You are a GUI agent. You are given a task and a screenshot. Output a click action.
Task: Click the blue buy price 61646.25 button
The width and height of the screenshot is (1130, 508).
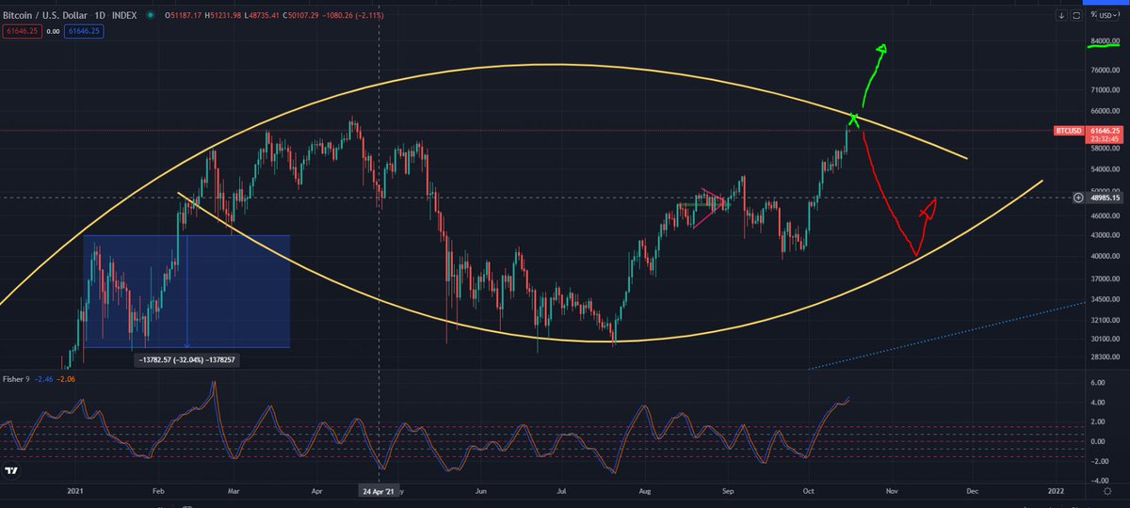[84, 31]
